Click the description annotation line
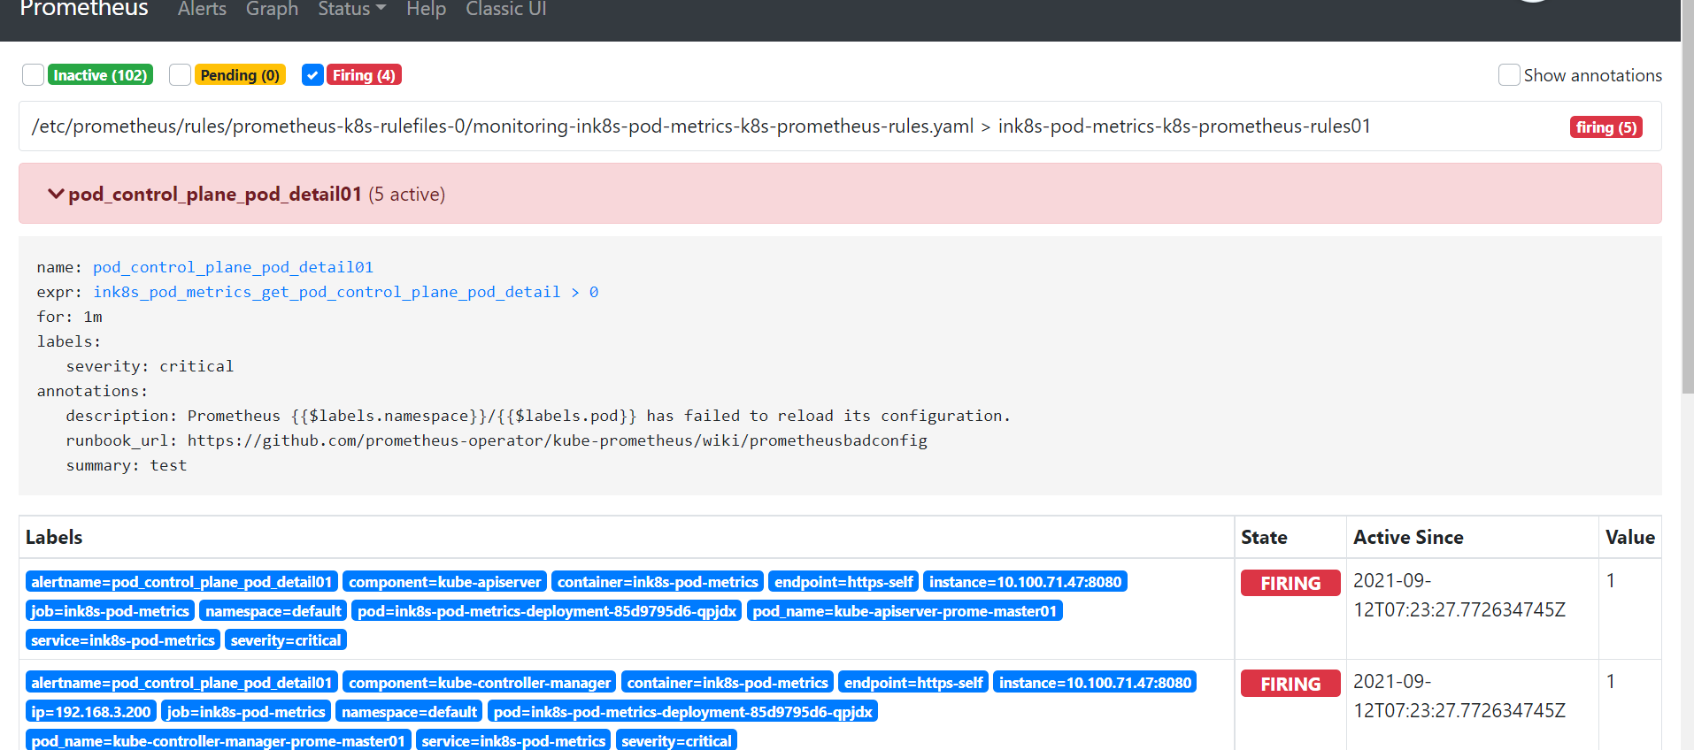This screenshot has height=750, width=1694. (x=538, y=416)
